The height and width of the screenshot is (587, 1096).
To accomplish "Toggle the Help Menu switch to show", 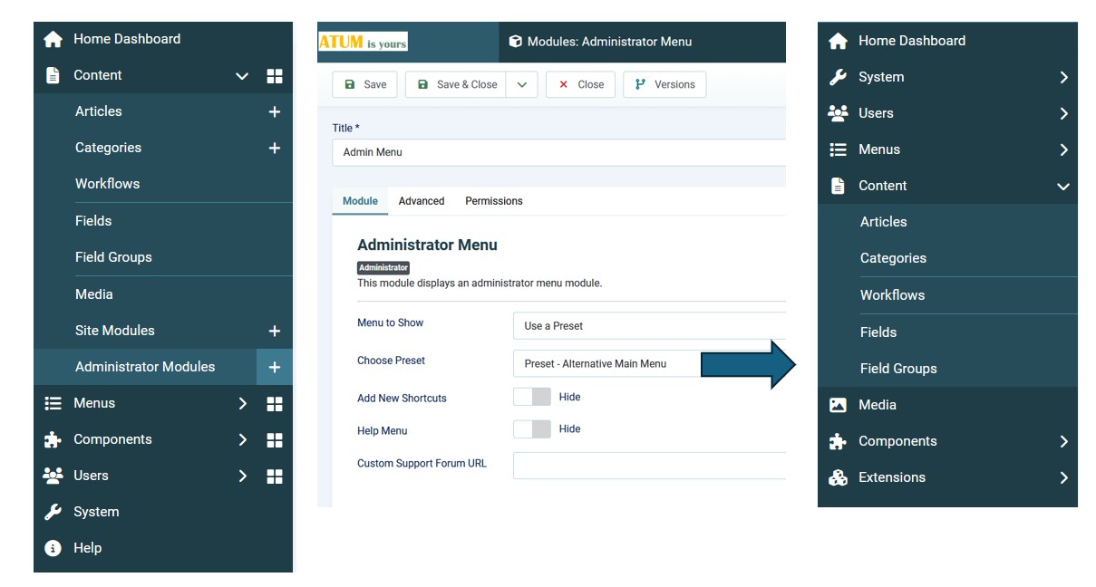I will 532,428.
